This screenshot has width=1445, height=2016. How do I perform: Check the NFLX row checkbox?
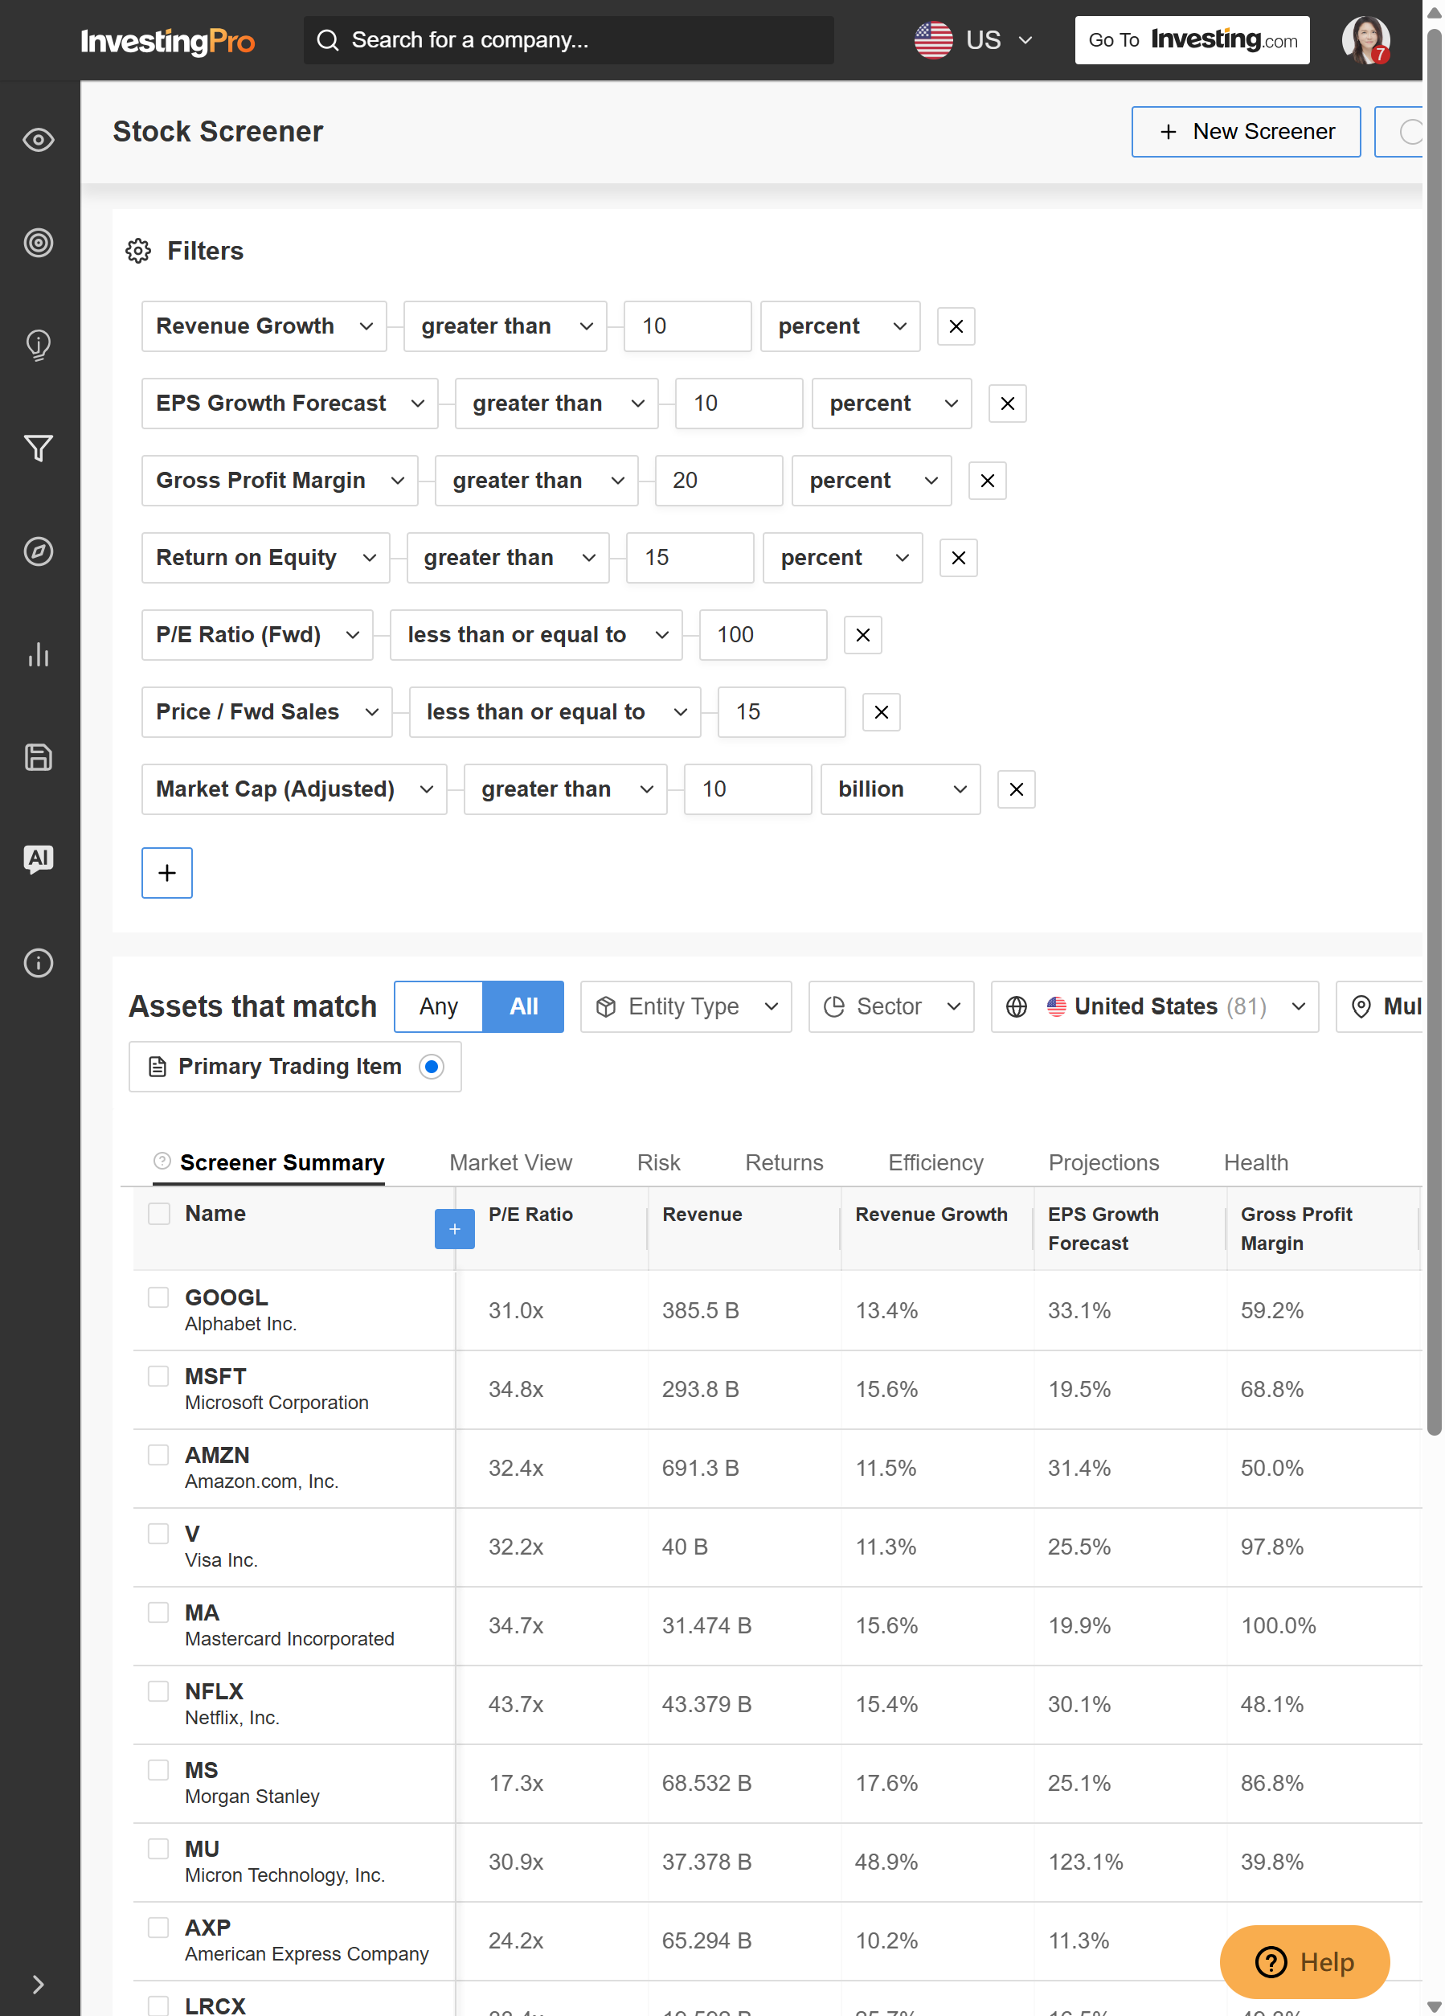click(158, 1690)
